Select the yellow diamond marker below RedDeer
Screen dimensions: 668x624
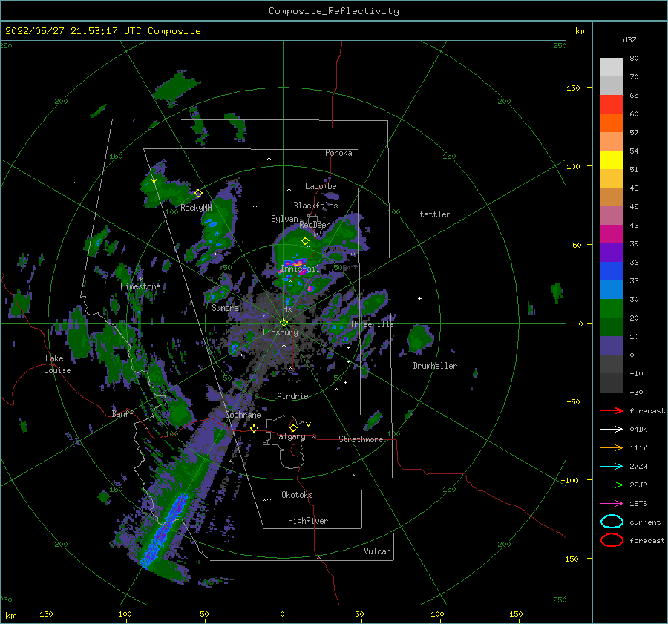point(306,241)
